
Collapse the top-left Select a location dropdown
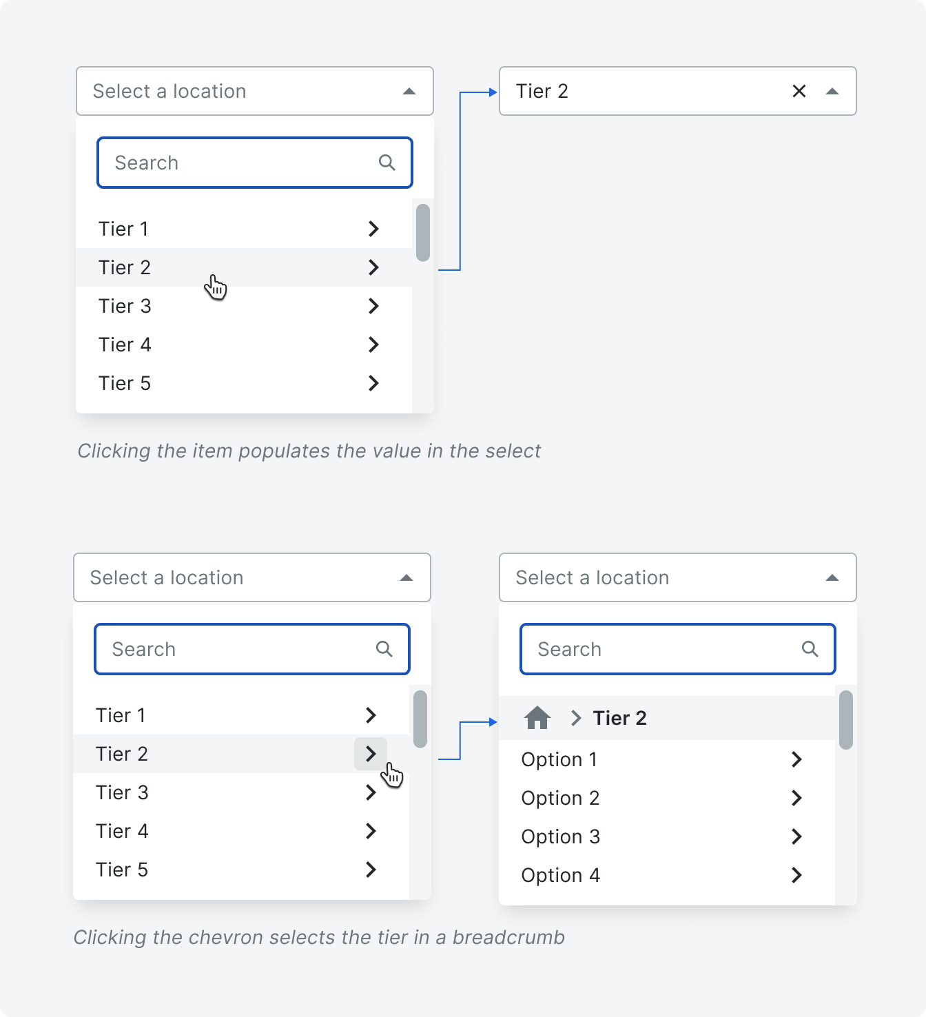(x=409, y=91)
